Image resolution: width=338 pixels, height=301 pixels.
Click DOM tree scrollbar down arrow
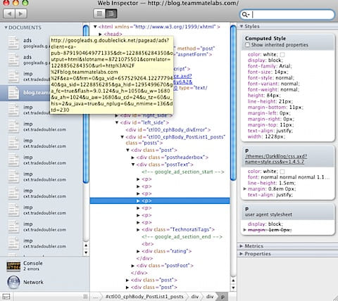pyautogui.click(x=233, y=288)
